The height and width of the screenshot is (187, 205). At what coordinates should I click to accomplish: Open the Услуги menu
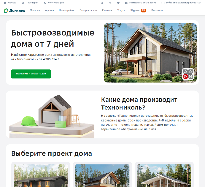[121, 10]
